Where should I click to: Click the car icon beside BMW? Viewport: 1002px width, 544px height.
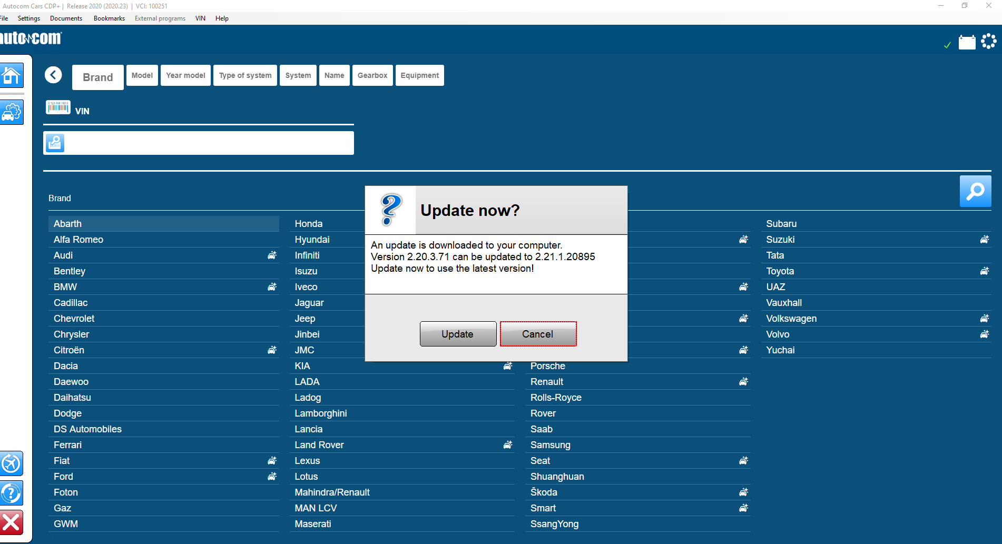[x=272, y=287]
